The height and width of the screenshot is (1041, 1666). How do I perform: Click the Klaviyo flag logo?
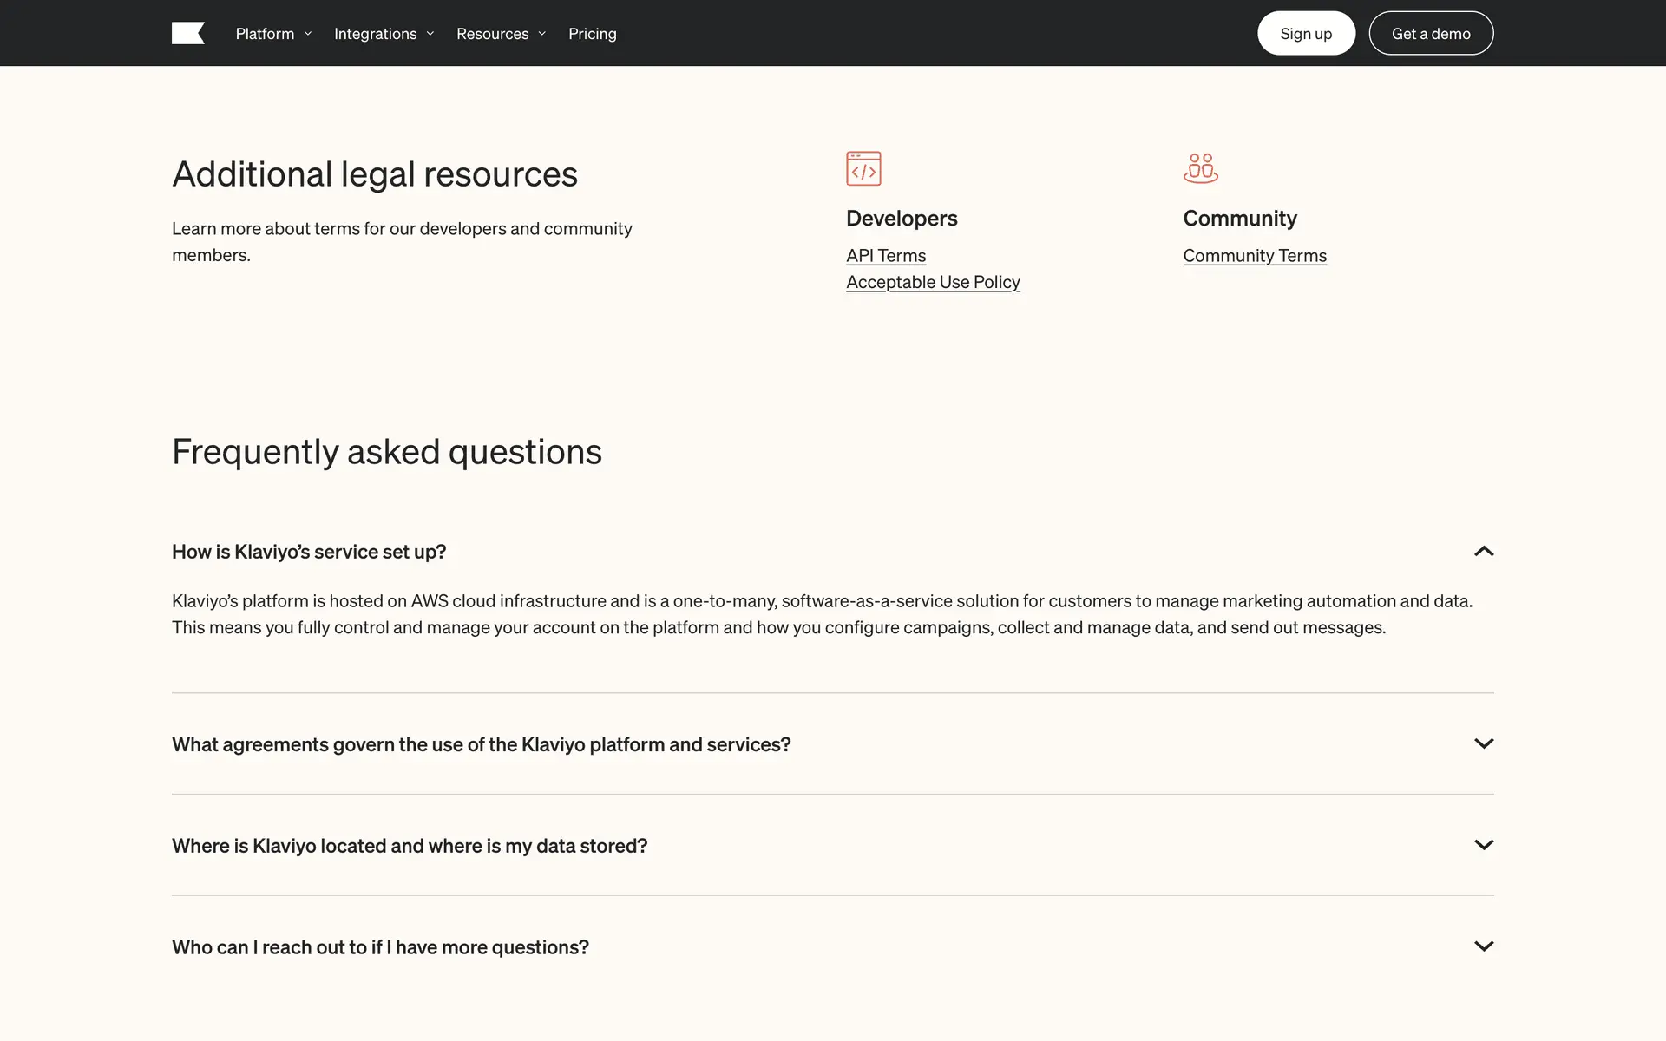click(x=187, y=33)
